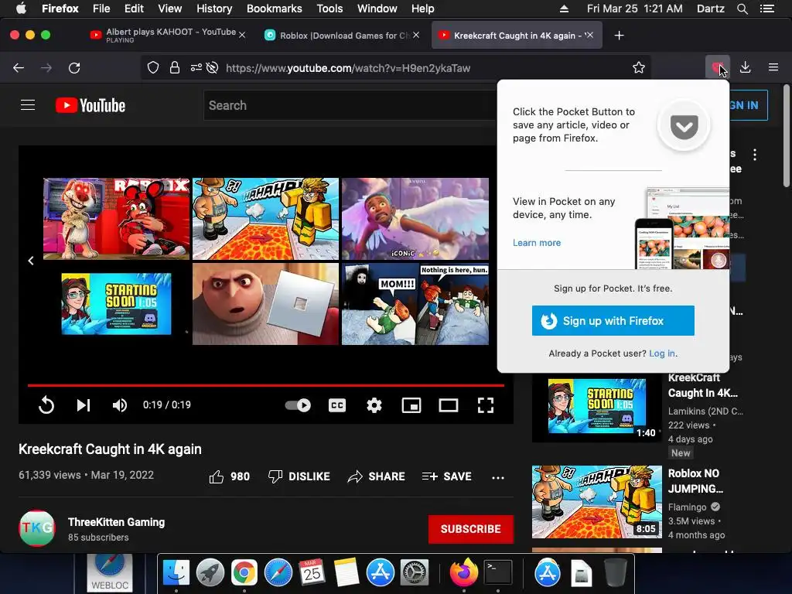Open sidebar options three-dot menu

(755, 155)
